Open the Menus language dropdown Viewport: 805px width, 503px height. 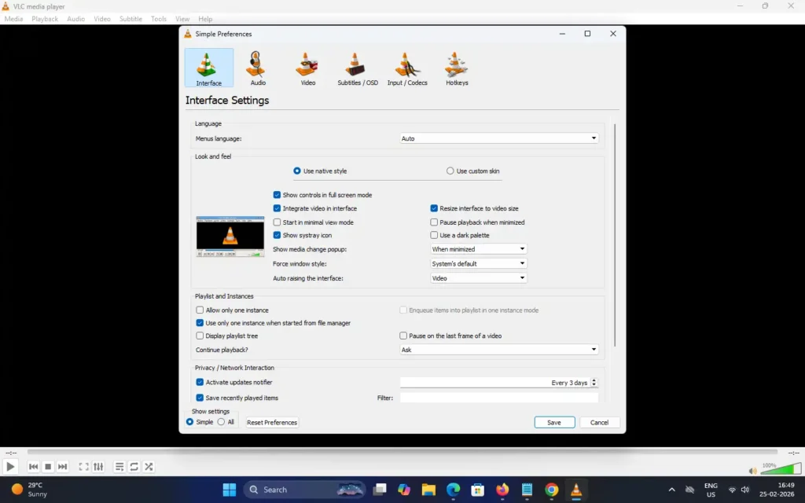(x=499, y=138)
